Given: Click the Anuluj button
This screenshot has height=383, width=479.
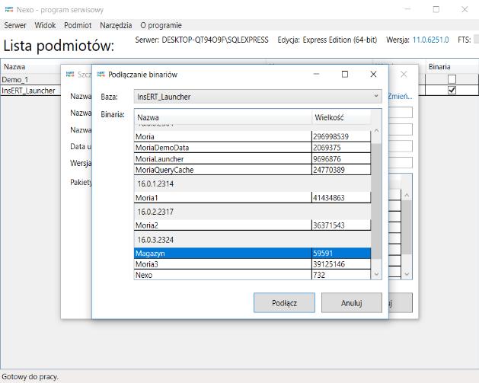Looking at the screenshot, I should 352,303.
